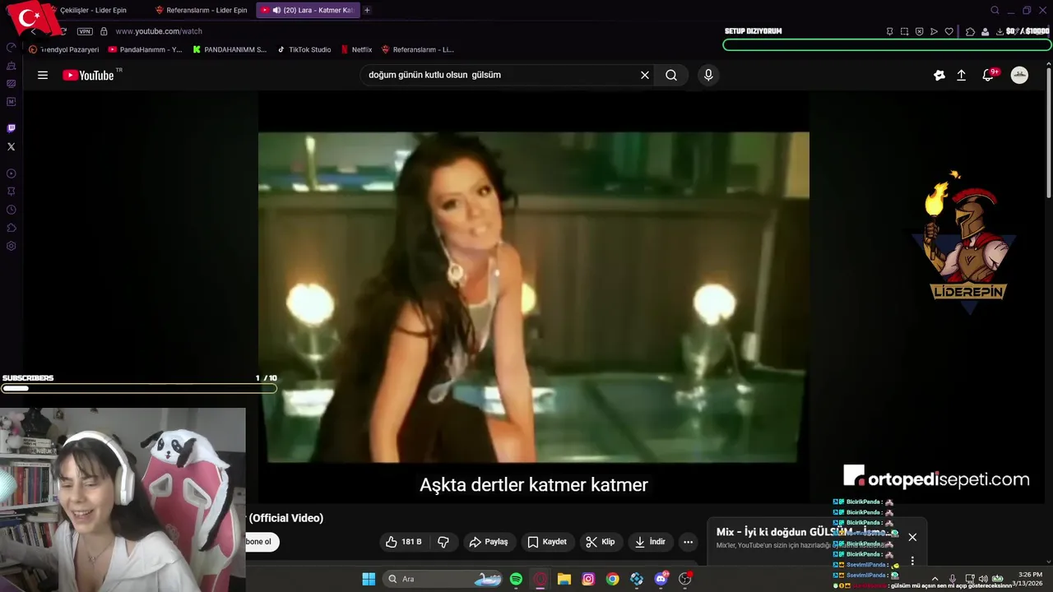
Task: Open Netflix bookmark
Action: point(356,49)
